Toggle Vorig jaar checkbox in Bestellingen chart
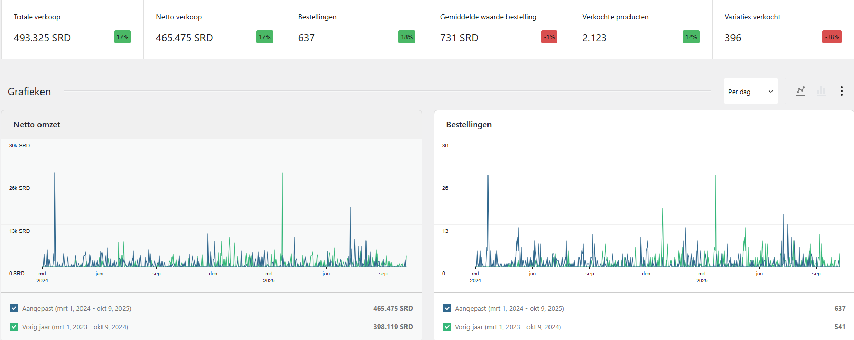 coord(447,327)
